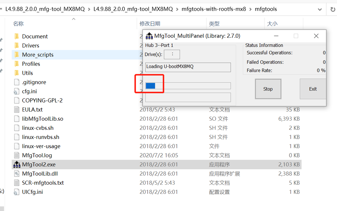Click the Drive(s) field in MfgTool
This screenshot has height=211, width=337.
point(172,55)
